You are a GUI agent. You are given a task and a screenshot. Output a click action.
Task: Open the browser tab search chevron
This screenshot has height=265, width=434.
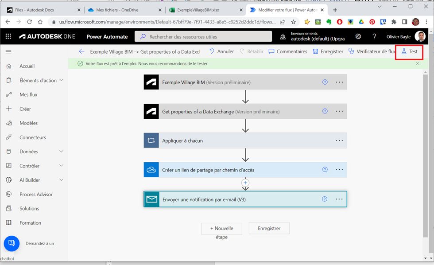(380, 6)
